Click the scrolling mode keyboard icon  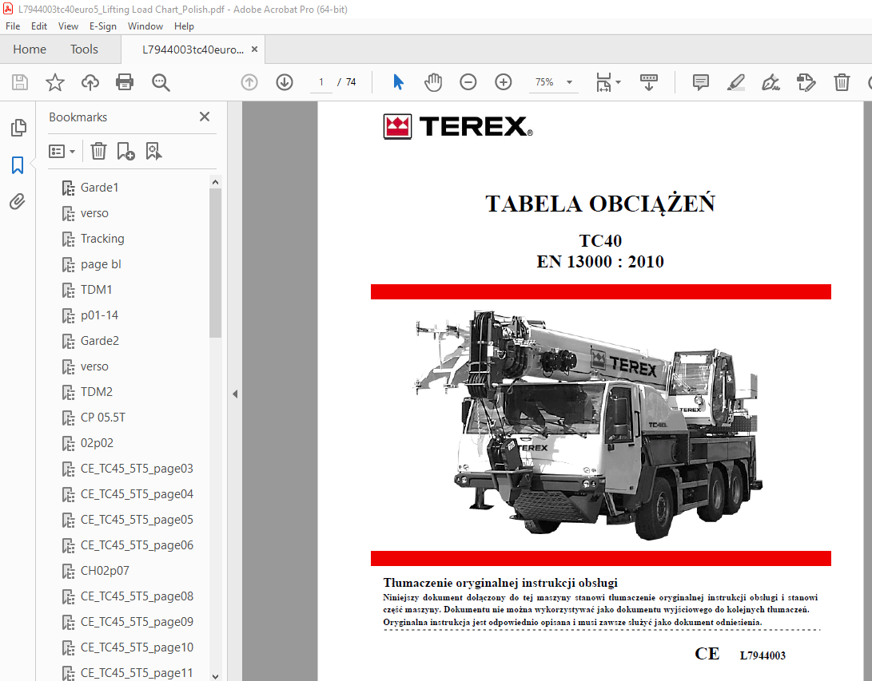(648, 83)
